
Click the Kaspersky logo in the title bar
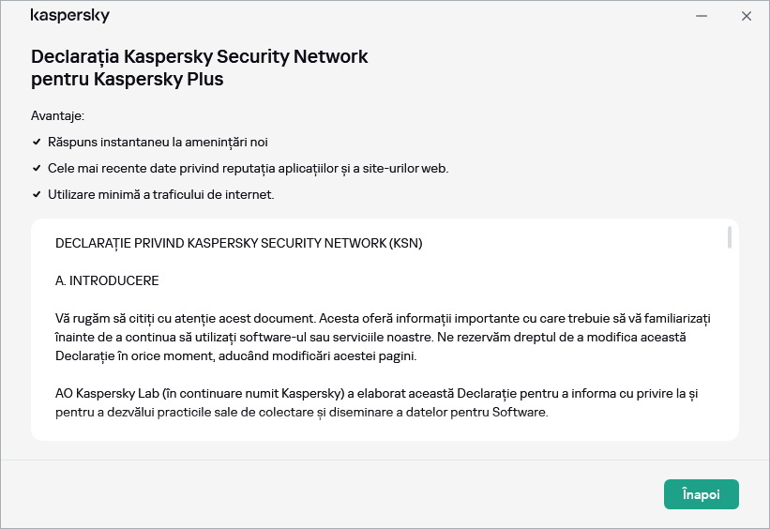click(x=70, y=16)
